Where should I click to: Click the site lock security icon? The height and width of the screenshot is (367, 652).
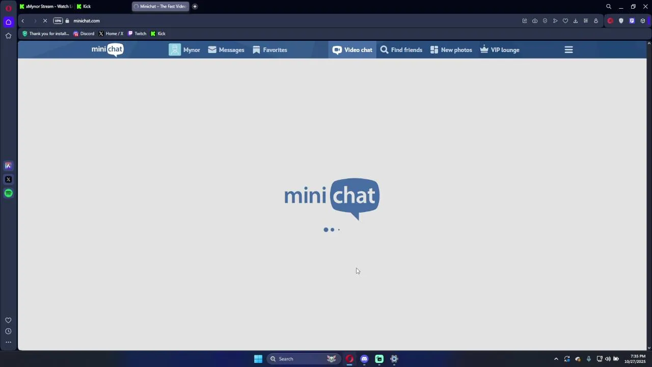[x=67, y=21]
